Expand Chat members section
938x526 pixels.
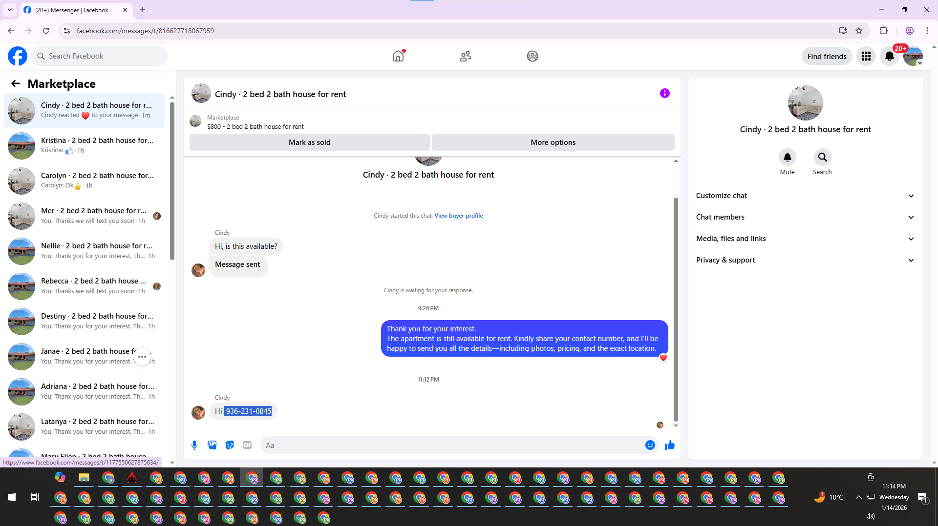(x=805, y=217)
